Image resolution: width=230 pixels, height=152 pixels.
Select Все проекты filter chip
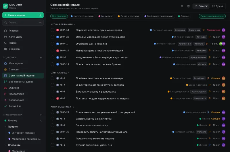pyautogui.click(x=59, y=16)
